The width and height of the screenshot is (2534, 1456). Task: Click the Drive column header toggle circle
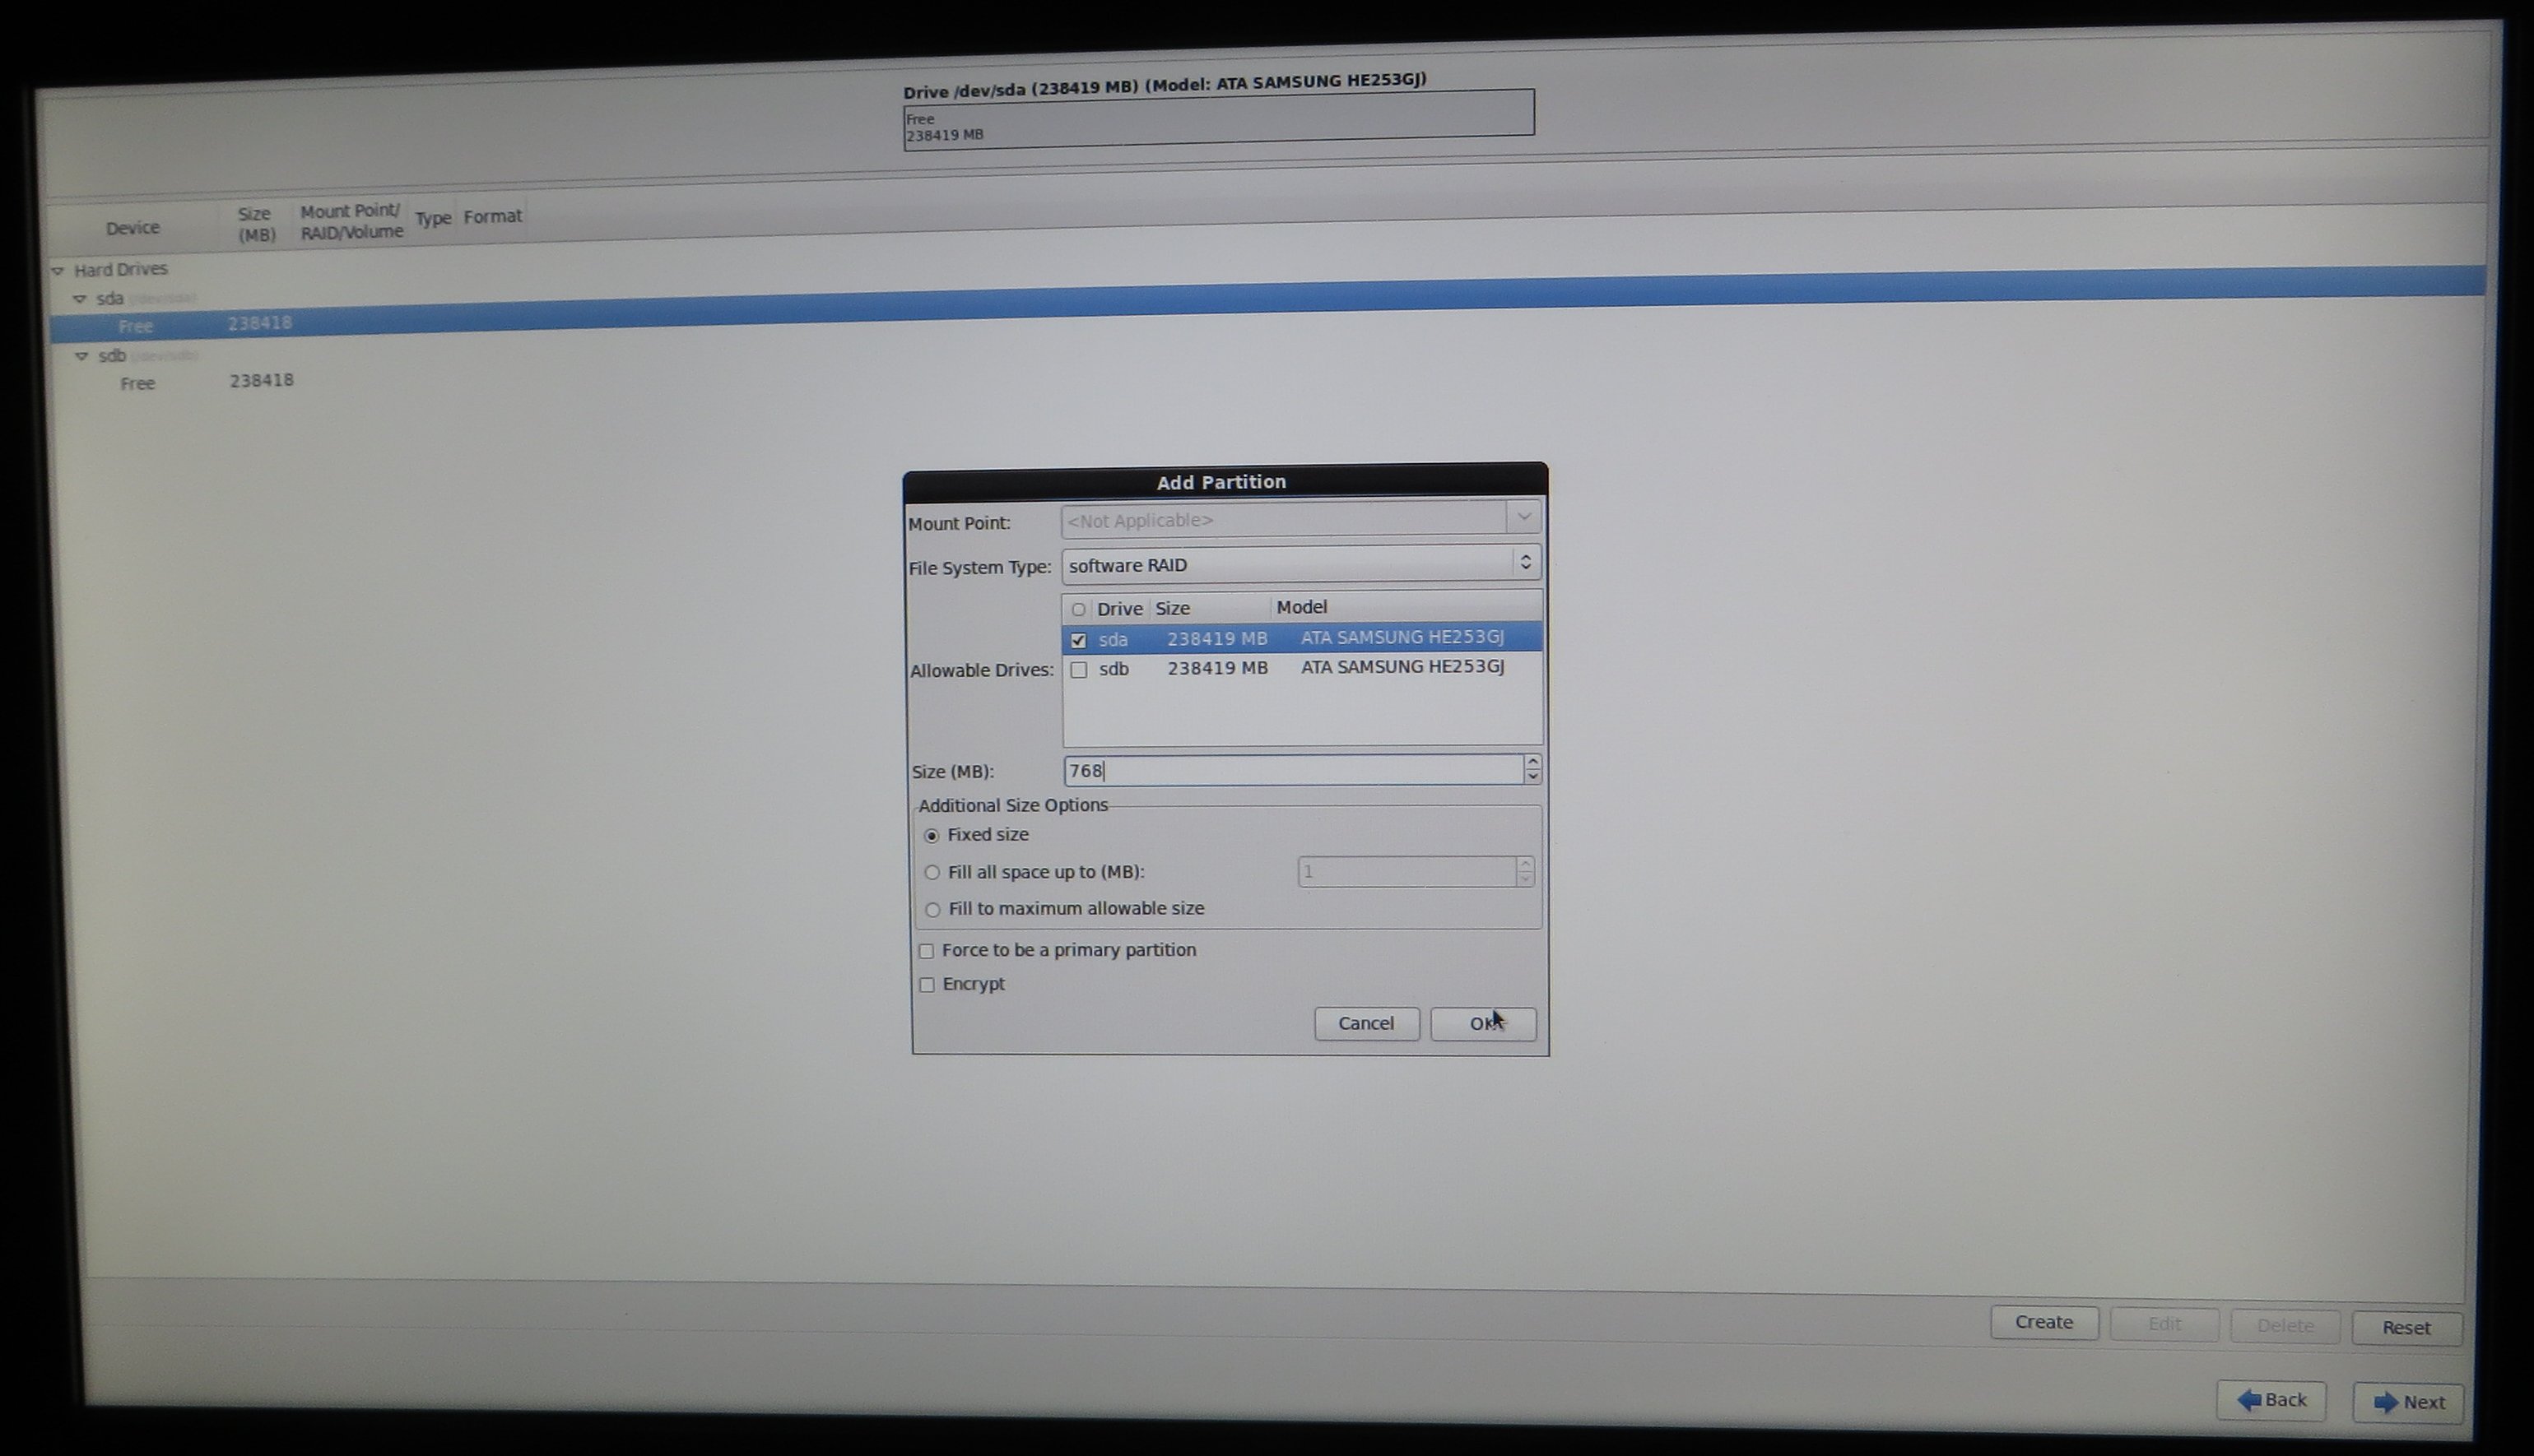coord(1078,609)
